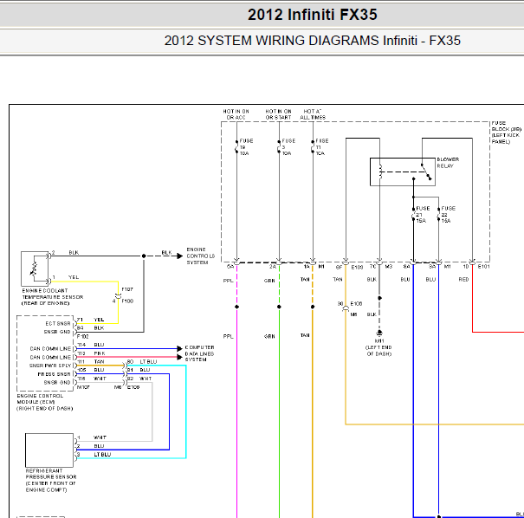The width and height of the screenshot is (524, 518).
Task: Click the "2012 Infiniti FX35" title heading
Action: click(x=312, y=15)
